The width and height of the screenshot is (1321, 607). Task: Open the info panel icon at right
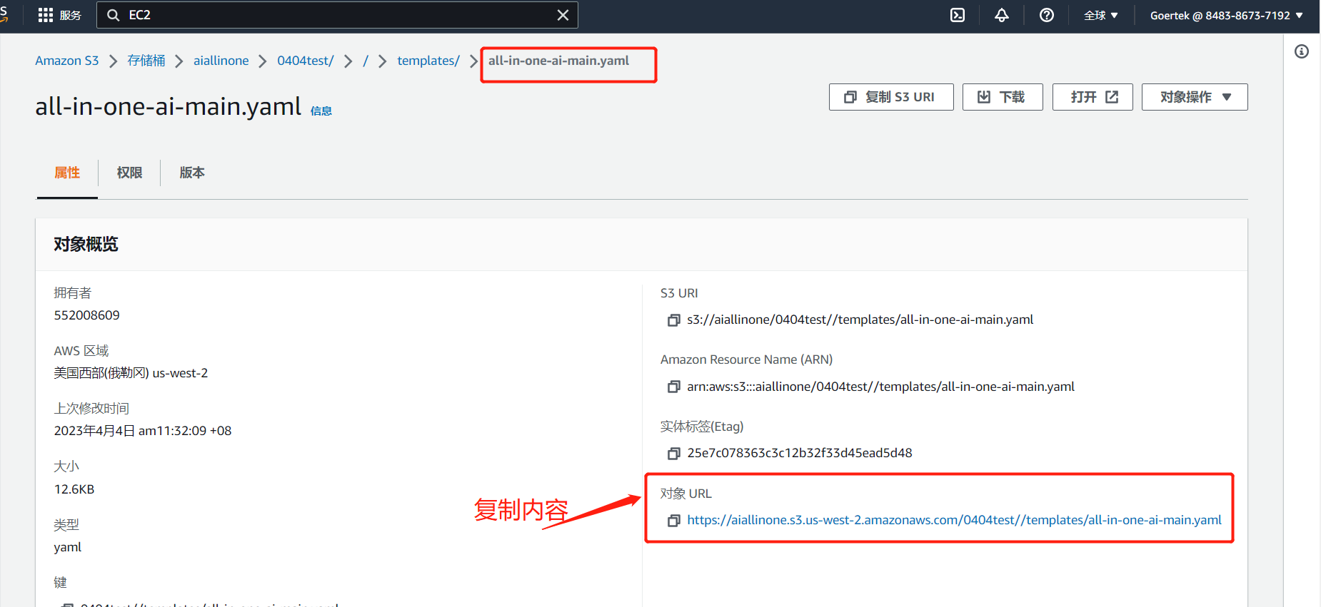[x=1302, y=51]
